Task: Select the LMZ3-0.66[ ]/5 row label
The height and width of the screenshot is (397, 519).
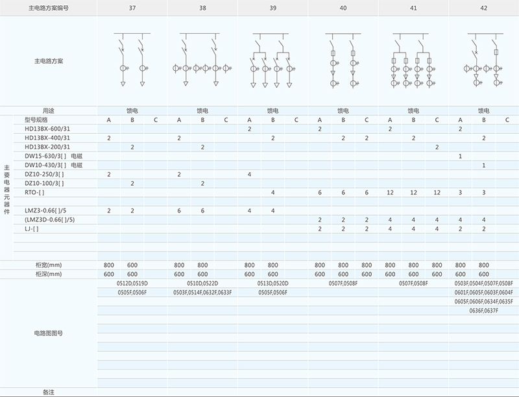Action: (47, 211)
